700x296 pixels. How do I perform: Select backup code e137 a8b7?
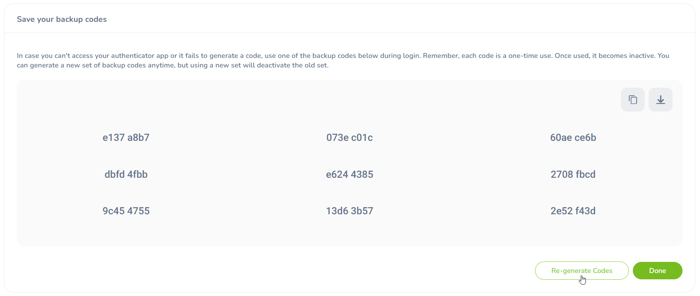click(126, 138)
